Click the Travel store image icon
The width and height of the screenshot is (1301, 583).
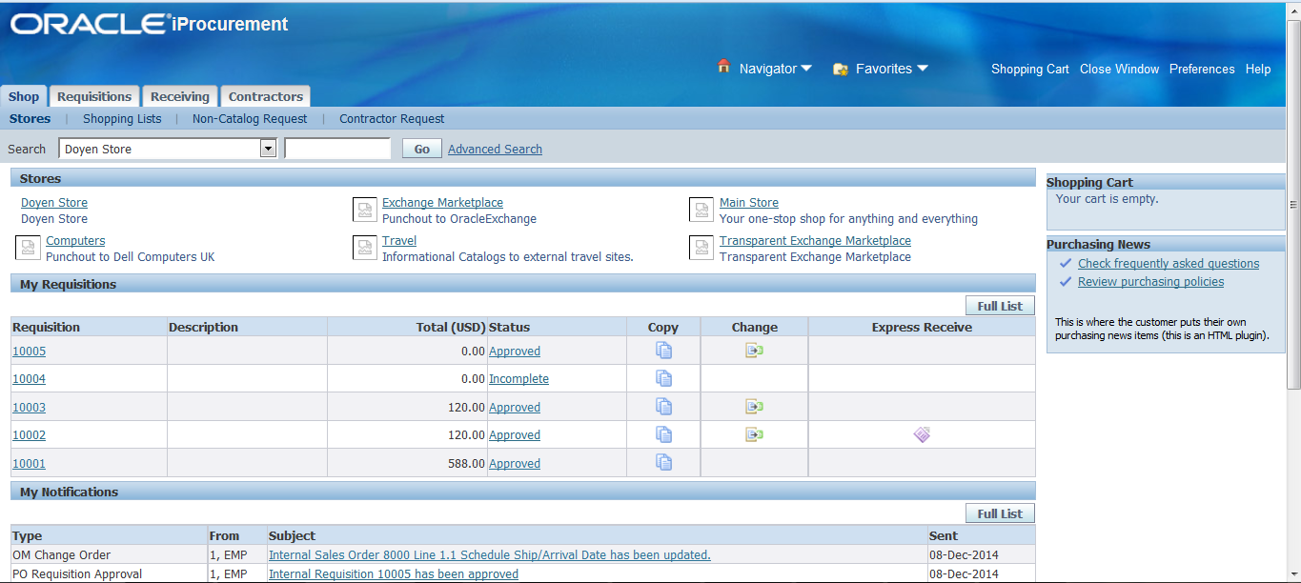(x=365, y=248)
